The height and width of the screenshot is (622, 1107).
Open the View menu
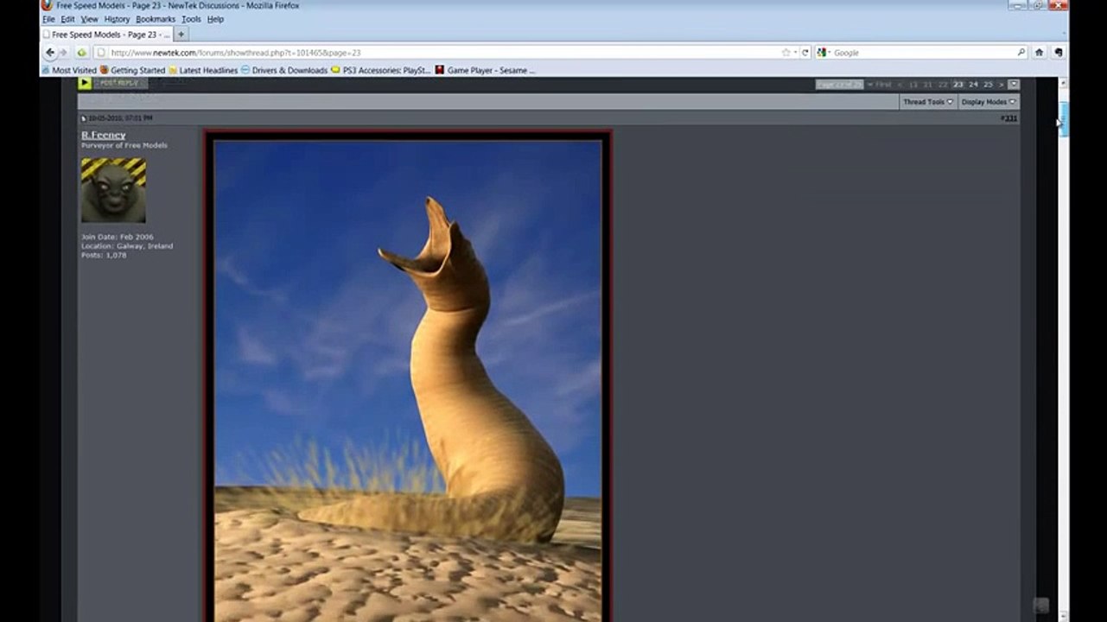pos(89,19)
